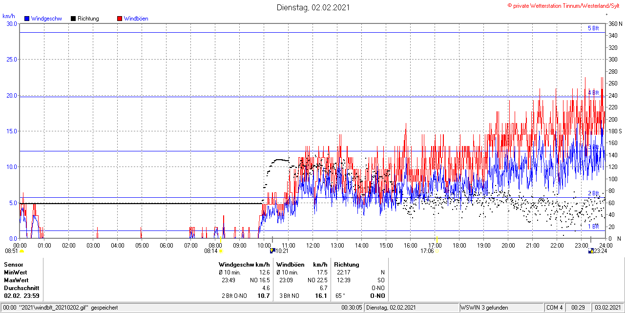Click the '23:49' max wind time cell
Image resolution: width=625 pixels, height=313 pixels.
point(229,280)
